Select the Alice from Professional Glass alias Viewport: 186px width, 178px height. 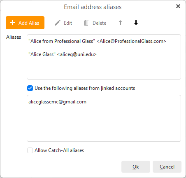point(97,41)
